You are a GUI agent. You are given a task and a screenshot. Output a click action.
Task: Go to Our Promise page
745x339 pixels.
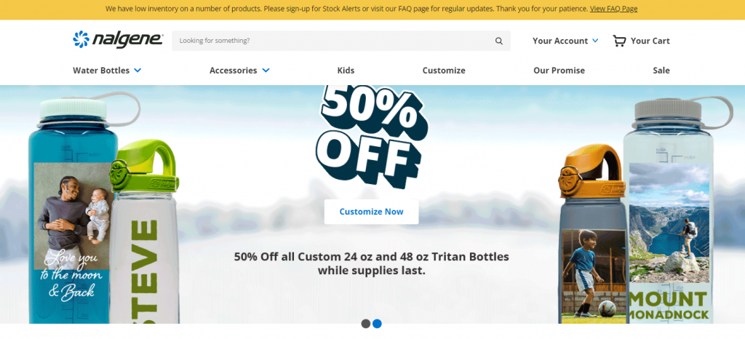click(x=559, y=71)
